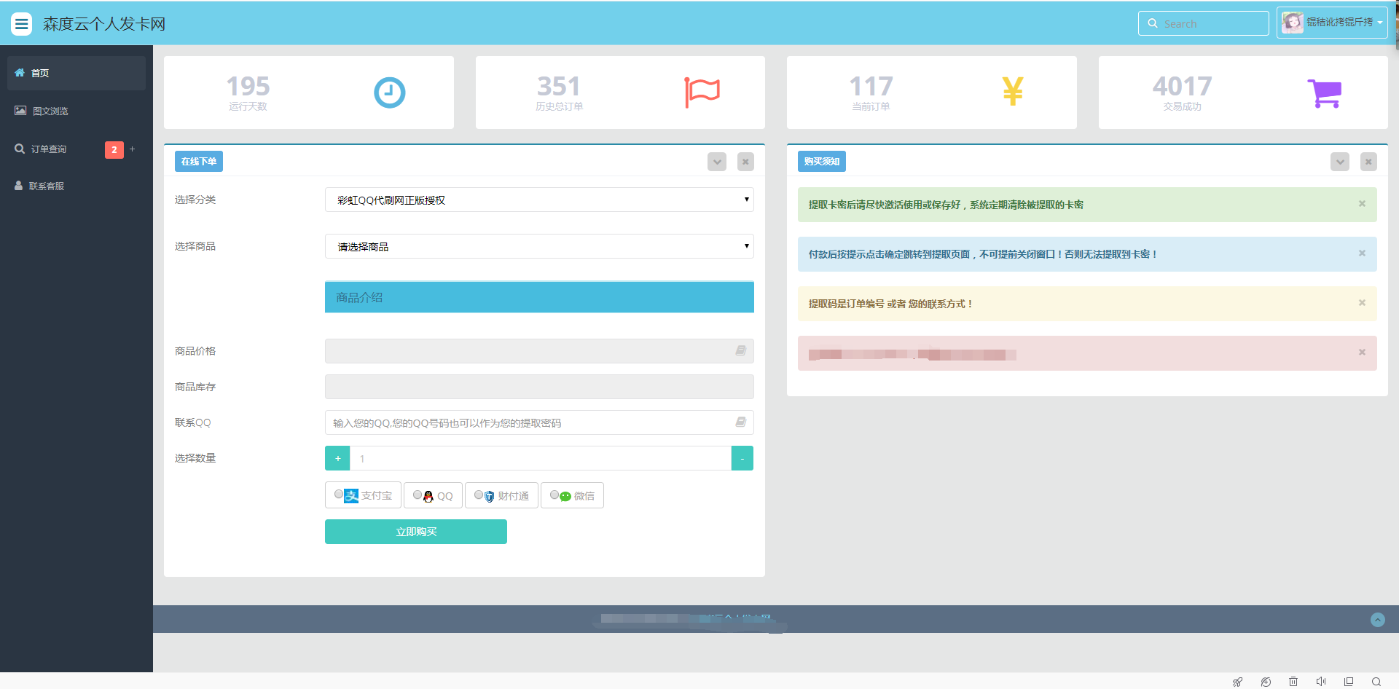Click the person icon beside 联系客服
Screen dimensions: 1399x689
(x=18, y=186)
